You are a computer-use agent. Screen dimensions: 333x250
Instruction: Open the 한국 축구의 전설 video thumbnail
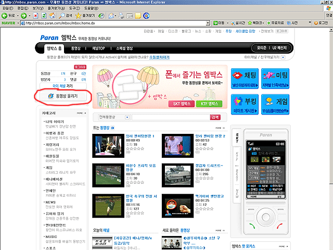click(x=108, y=206)
